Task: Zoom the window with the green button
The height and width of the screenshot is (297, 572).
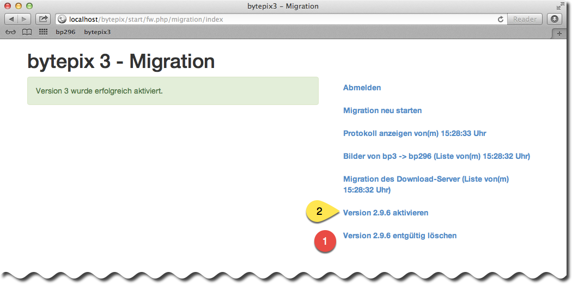Action: (x=29, y=6)
